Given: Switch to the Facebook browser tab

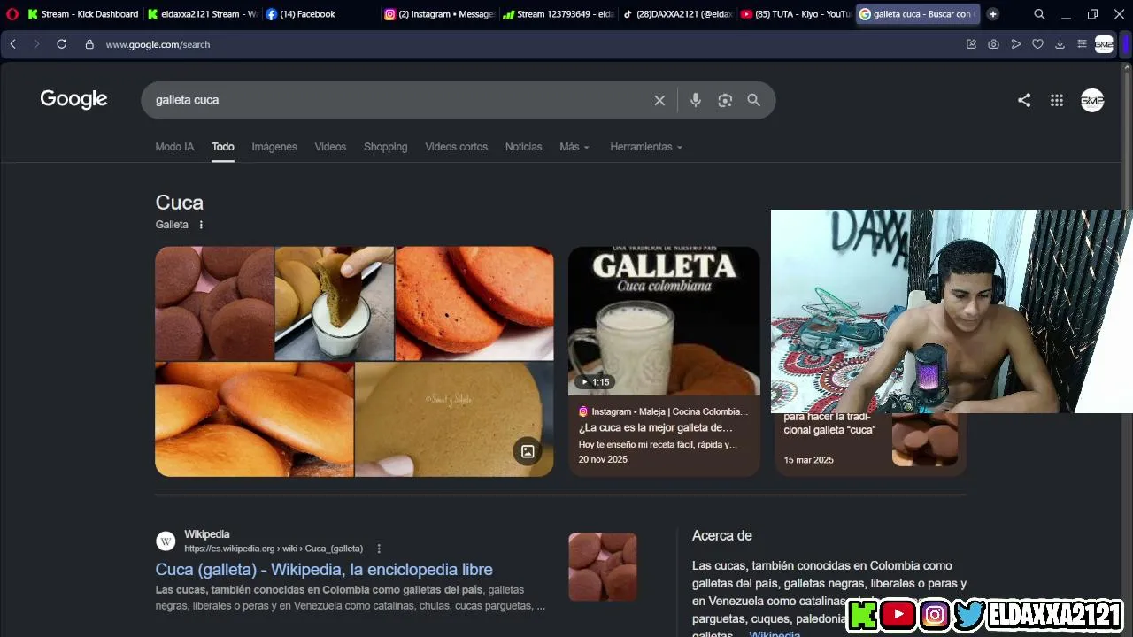Looking at the screenshot, I should [321, 14].
